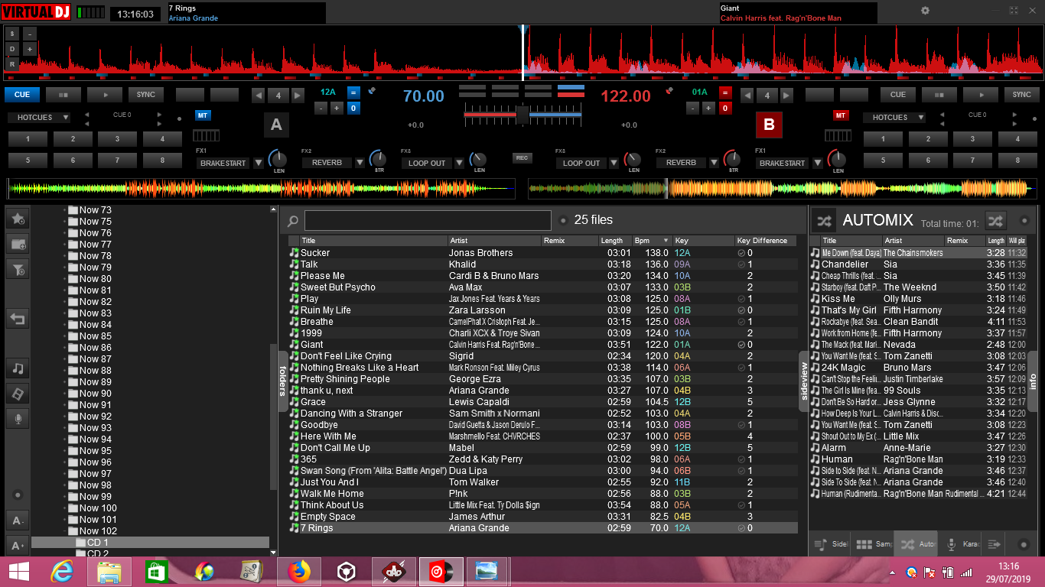This screenshot has height=587, width=1045.
Task: Open File Explorer from the taskbar
Action: pyautogui.click(x=110, y=572)
